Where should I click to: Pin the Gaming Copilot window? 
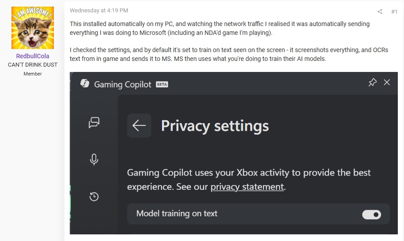pyautogui.click(x=372, y=82)
